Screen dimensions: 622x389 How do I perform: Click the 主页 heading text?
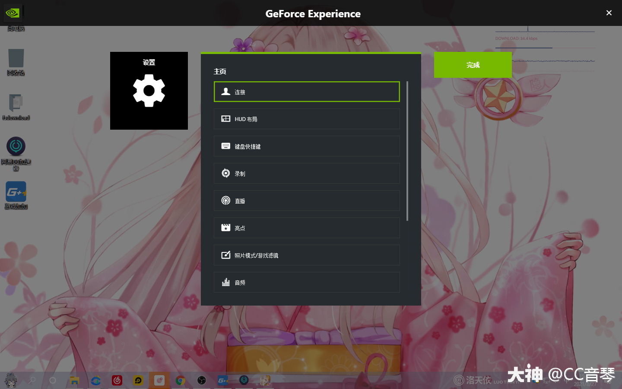220,71
